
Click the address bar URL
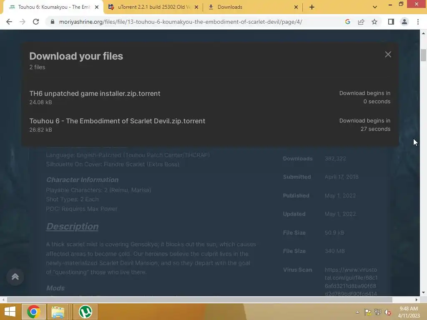(x=181, y=22)
